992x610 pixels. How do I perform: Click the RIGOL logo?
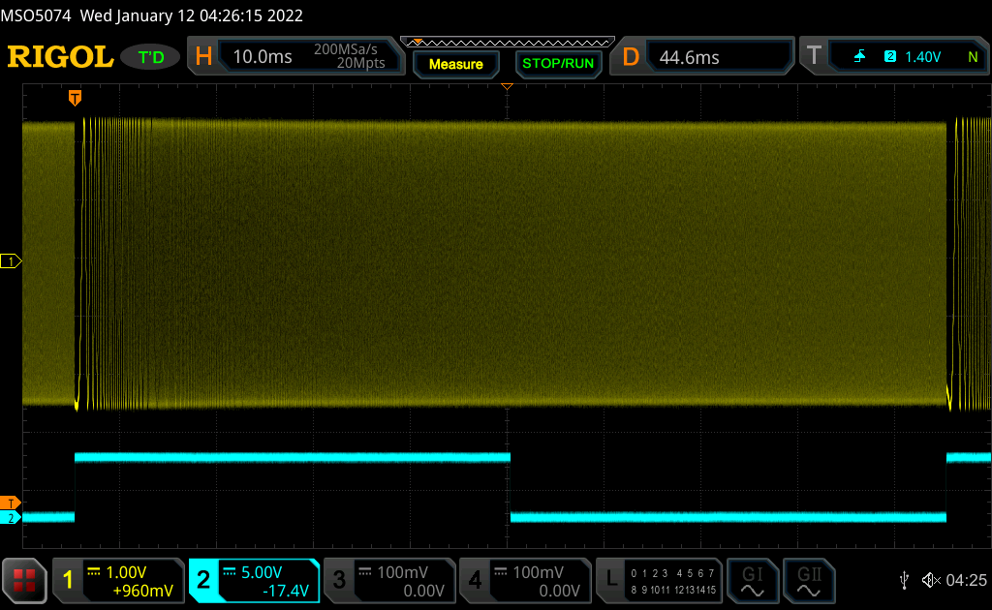60,57
